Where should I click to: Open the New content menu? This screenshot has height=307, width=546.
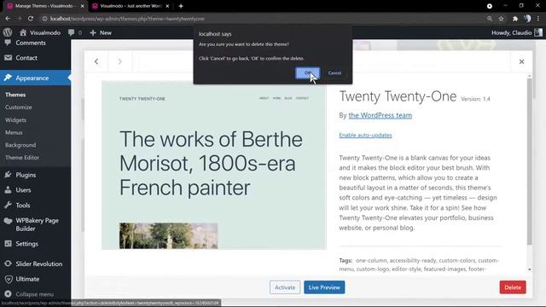click(x=101, y=32)
